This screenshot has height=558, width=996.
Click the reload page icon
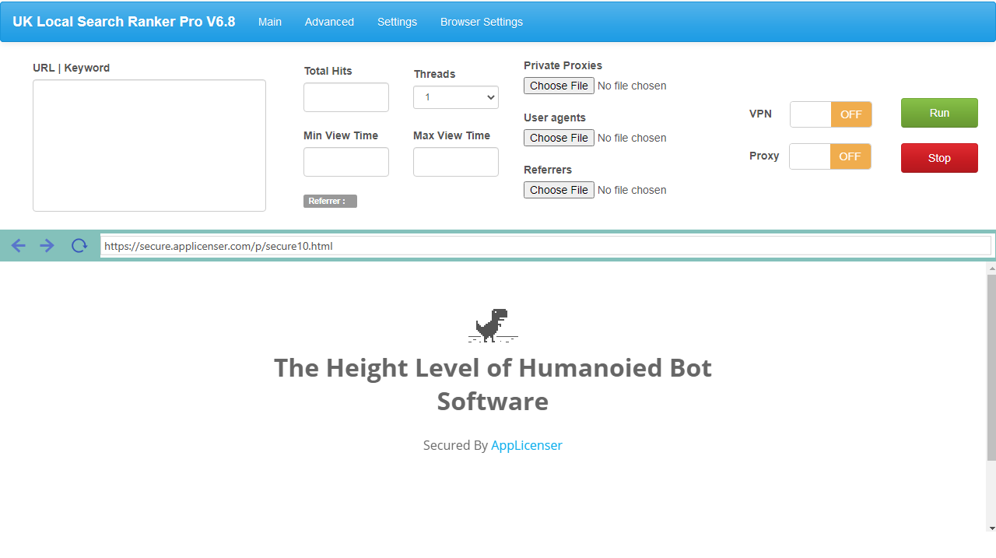[x=79, y=246]
